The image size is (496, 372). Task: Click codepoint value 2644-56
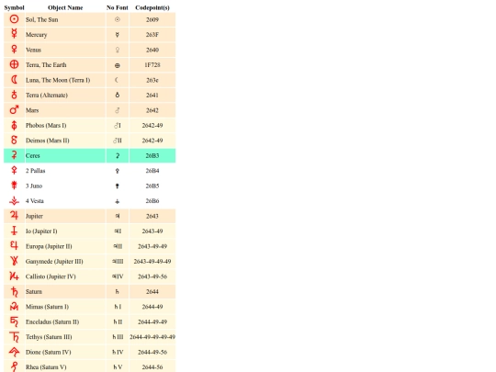click(x=152, y=367)
